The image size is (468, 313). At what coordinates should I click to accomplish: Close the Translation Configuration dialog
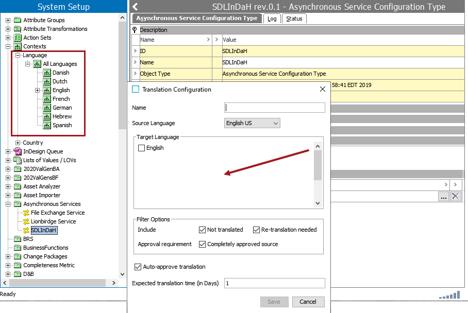323,89
